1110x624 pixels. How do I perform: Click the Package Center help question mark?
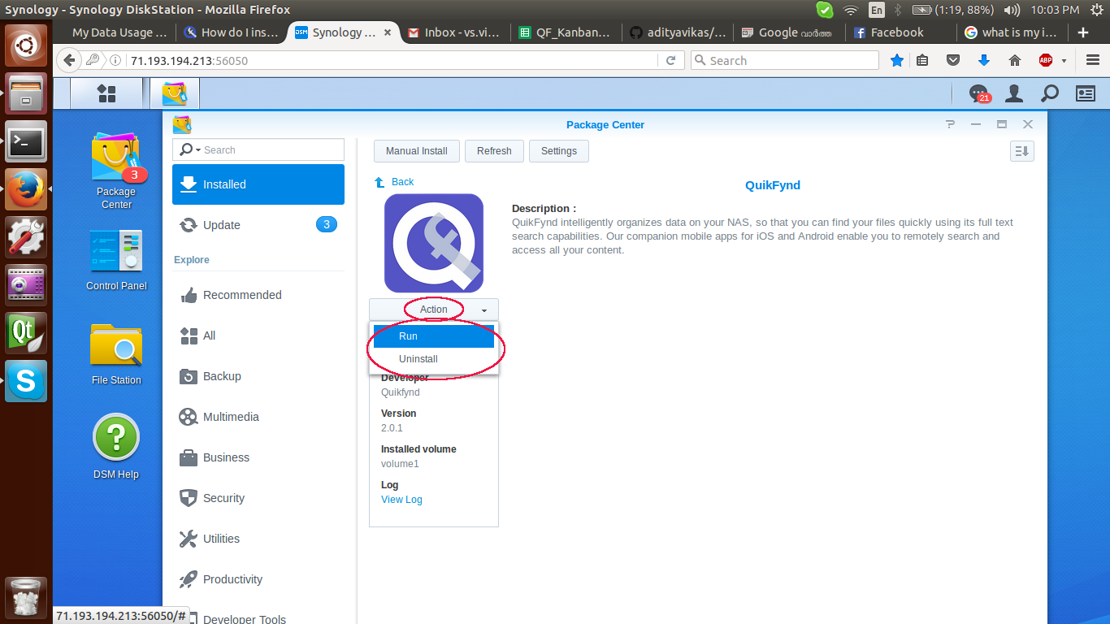[x=951, y=124]
